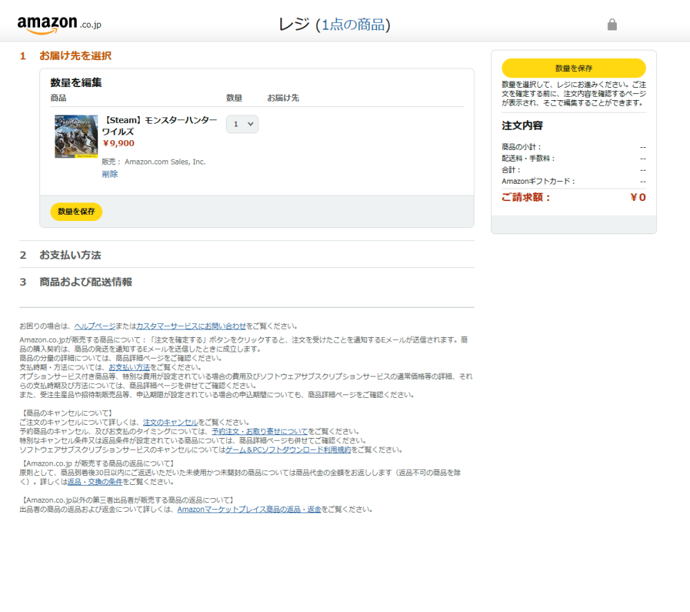
Task: Open the 注文のキャンセル link
Action: (x=171, y=422)
